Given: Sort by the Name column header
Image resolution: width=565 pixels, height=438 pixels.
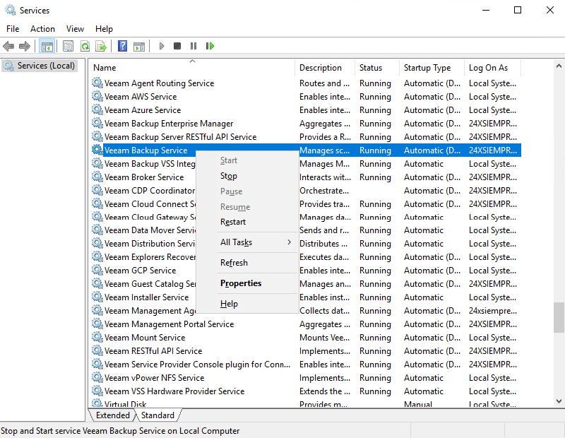Looking at the screenshot, I should pyautogui.click(x=192, y=67).
